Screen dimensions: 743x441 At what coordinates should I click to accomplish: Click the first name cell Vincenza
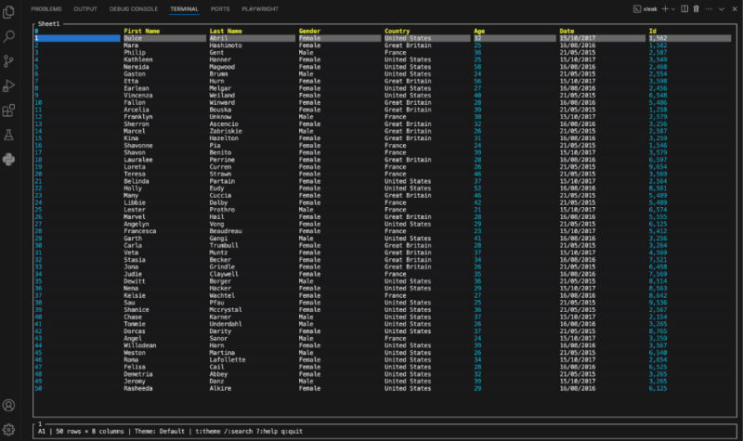(x=138, y=96)
